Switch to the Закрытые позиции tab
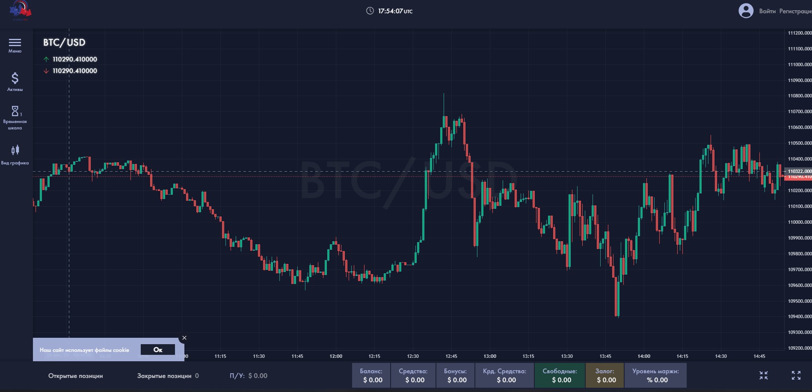Screen dimensions: 812x392 coord(164,376)
